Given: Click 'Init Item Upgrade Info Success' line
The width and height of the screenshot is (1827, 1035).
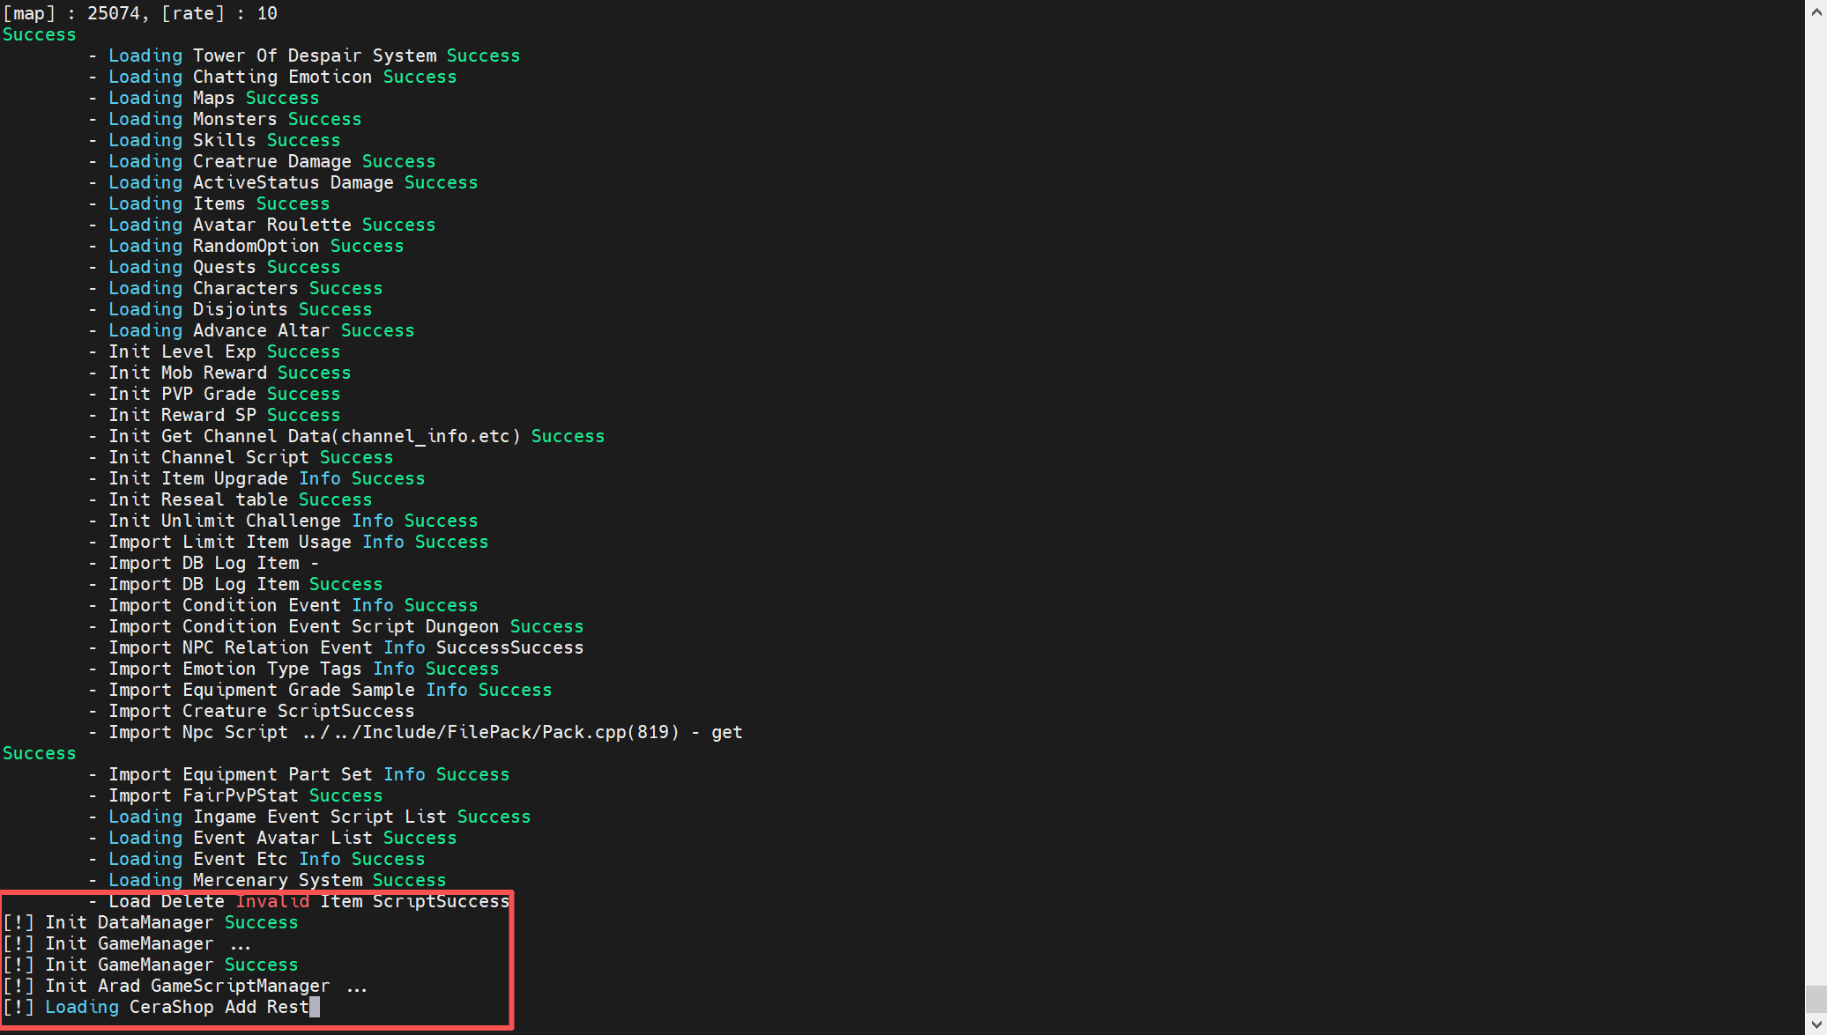Looking at the screenshot, I should click(x=256, y=478).
